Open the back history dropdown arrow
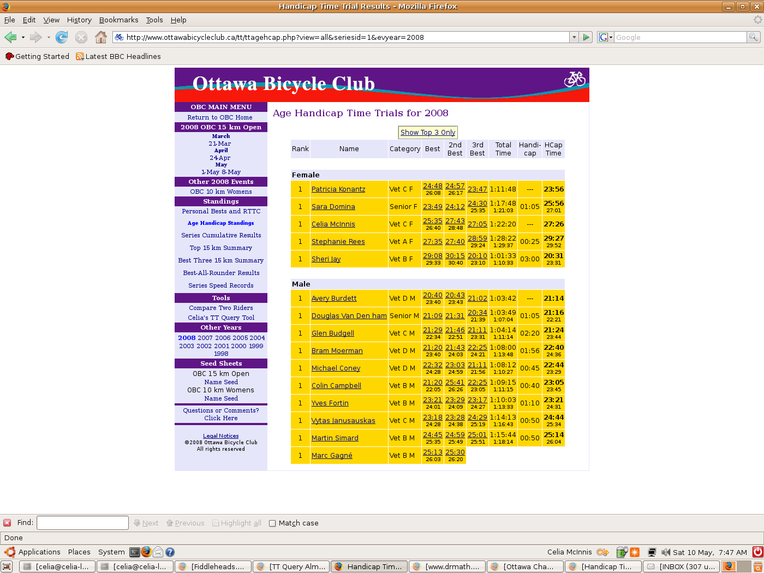 [23, 37]
